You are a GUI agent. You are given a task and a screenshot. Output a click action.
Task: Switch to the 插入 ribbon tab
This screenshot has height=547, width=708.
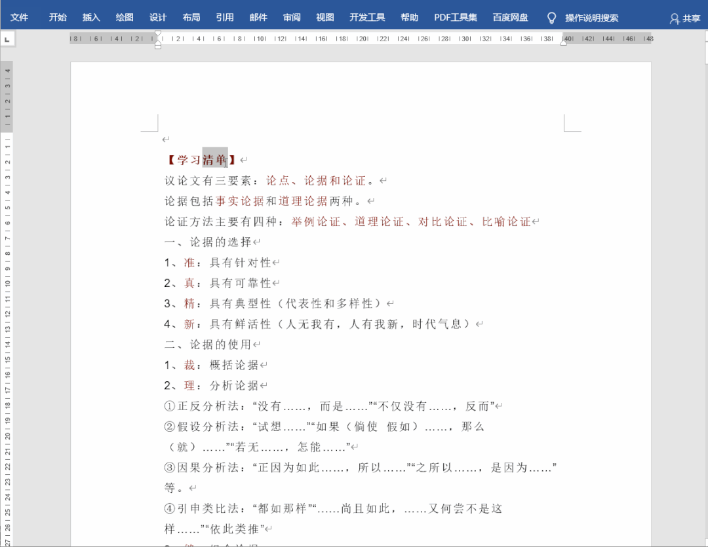pyautogui.click(x=91, y=18)
